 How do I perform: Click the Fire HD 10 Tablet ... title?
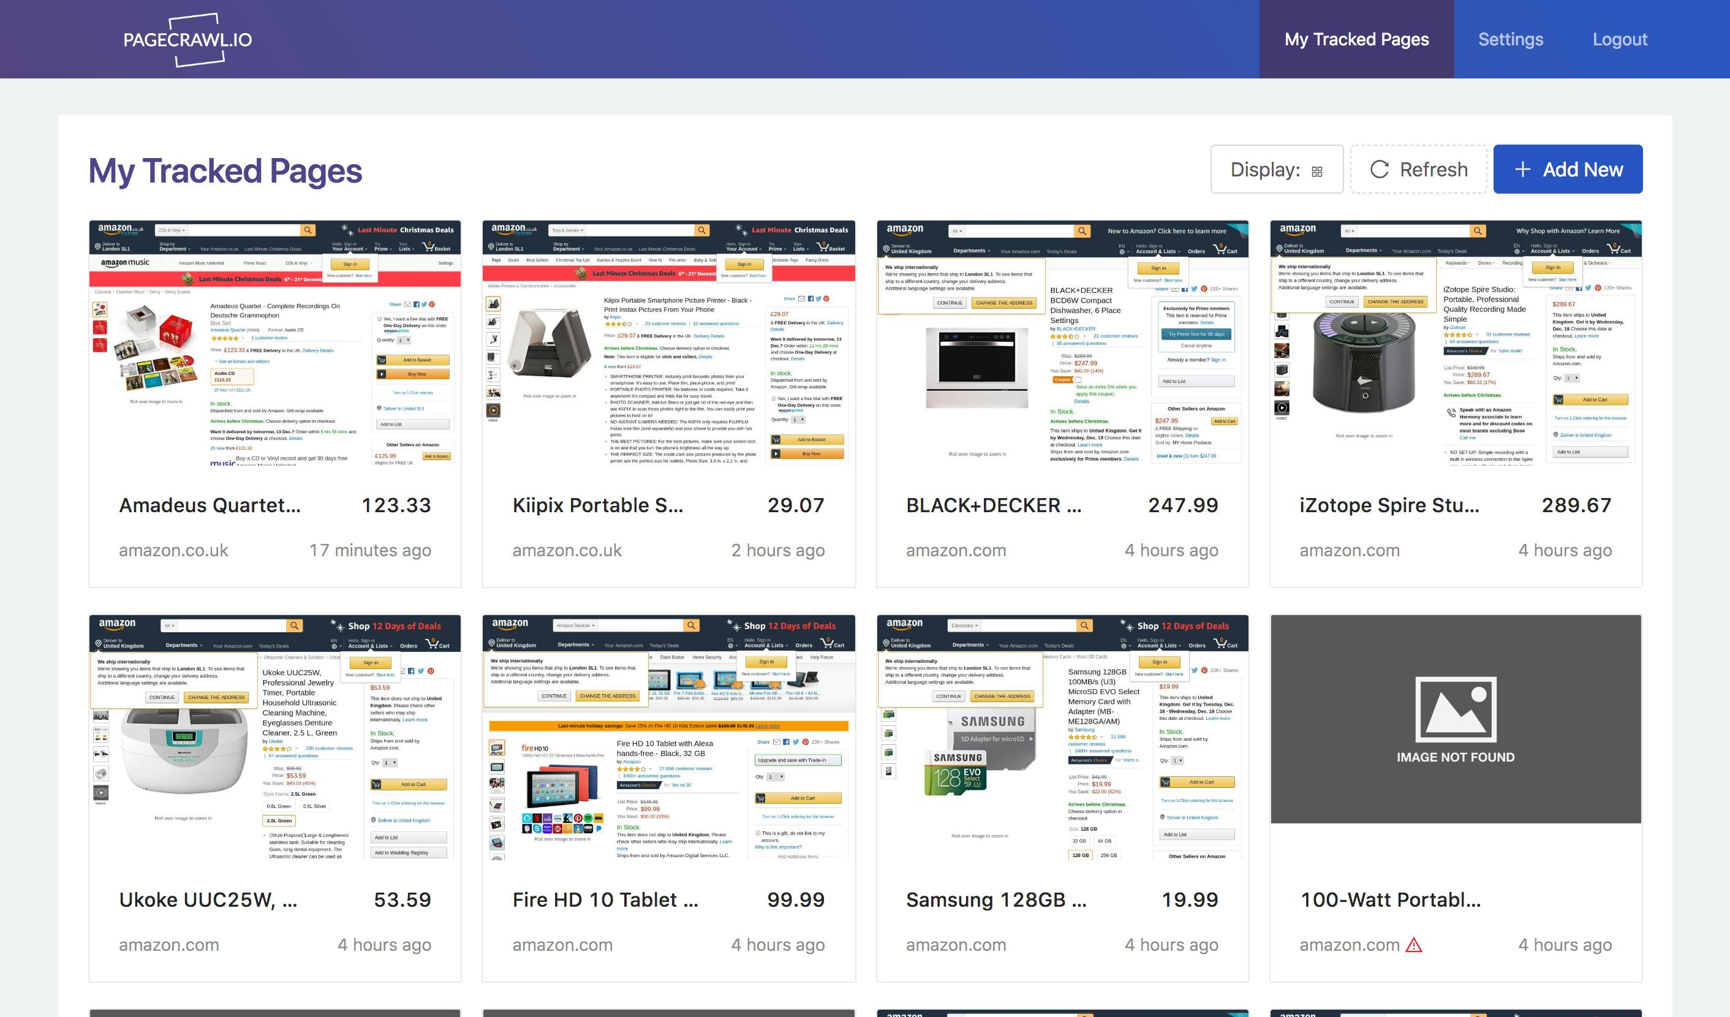click(x=605, y=899)
